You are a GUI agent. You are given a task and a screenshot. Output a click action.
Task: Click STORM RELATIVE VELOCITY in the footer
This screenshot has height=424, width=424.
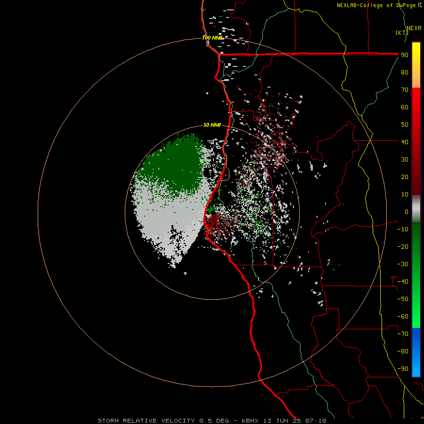pos(146,421)
